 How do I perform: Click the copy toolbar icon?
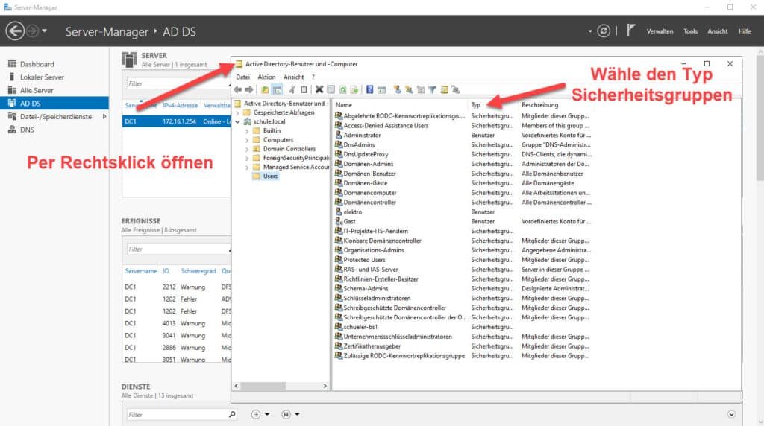[304, 89]
